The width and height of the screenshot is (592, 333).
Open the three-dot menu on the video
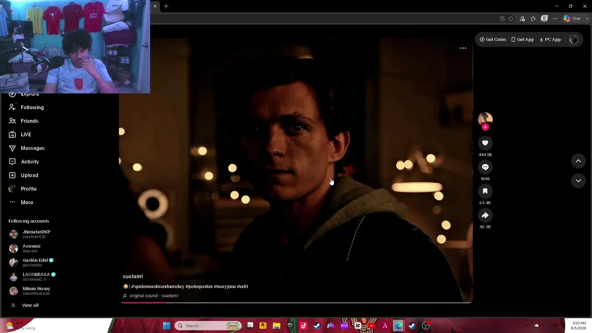pyautogui.click(x=463, y=48)
